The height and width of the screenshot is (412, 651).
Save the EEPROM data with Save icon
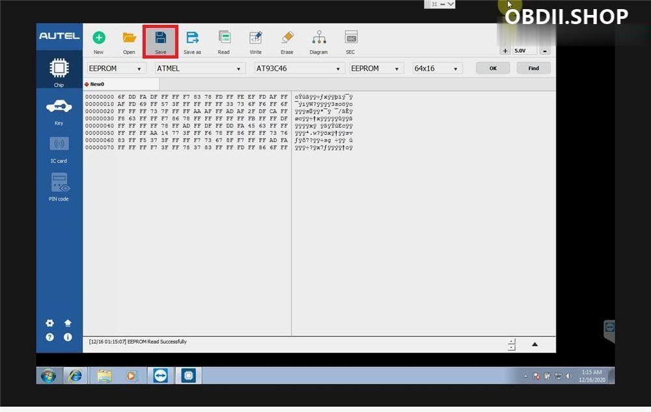pos(160,42)
